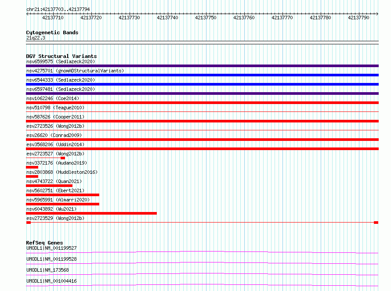Click the small red block of esv2723527

[x=63, y=158]
